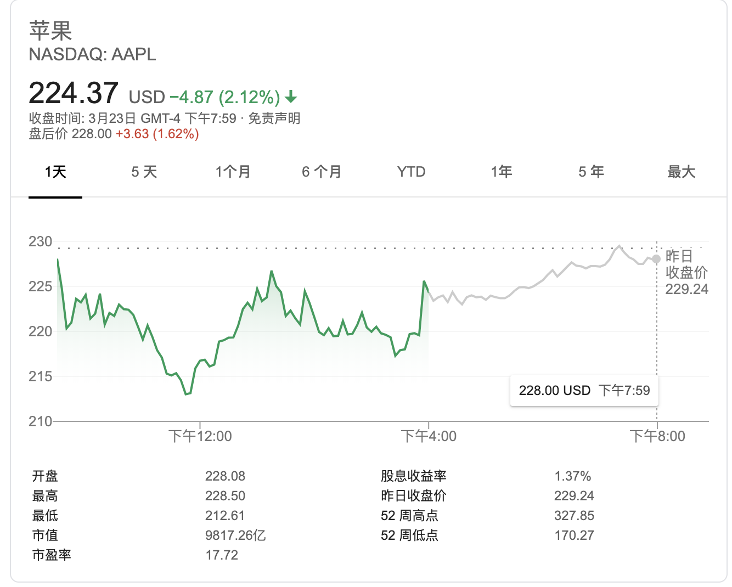Show the 6 个月 chart range
The height and width of the screenshot is (587, 732).
[322, 172]
